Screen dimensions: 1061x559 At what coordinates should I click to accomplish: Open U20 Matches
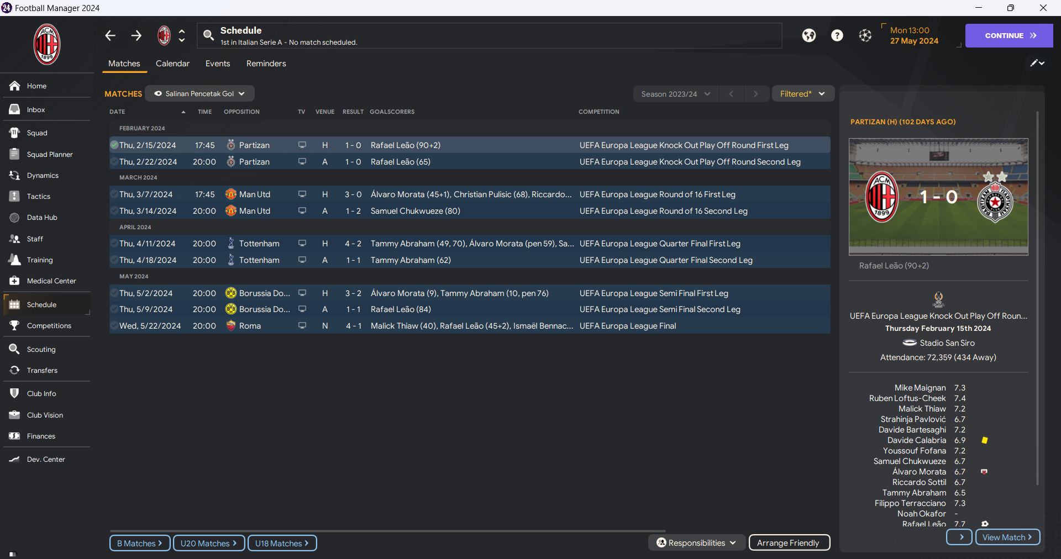[x=208, y=543]
